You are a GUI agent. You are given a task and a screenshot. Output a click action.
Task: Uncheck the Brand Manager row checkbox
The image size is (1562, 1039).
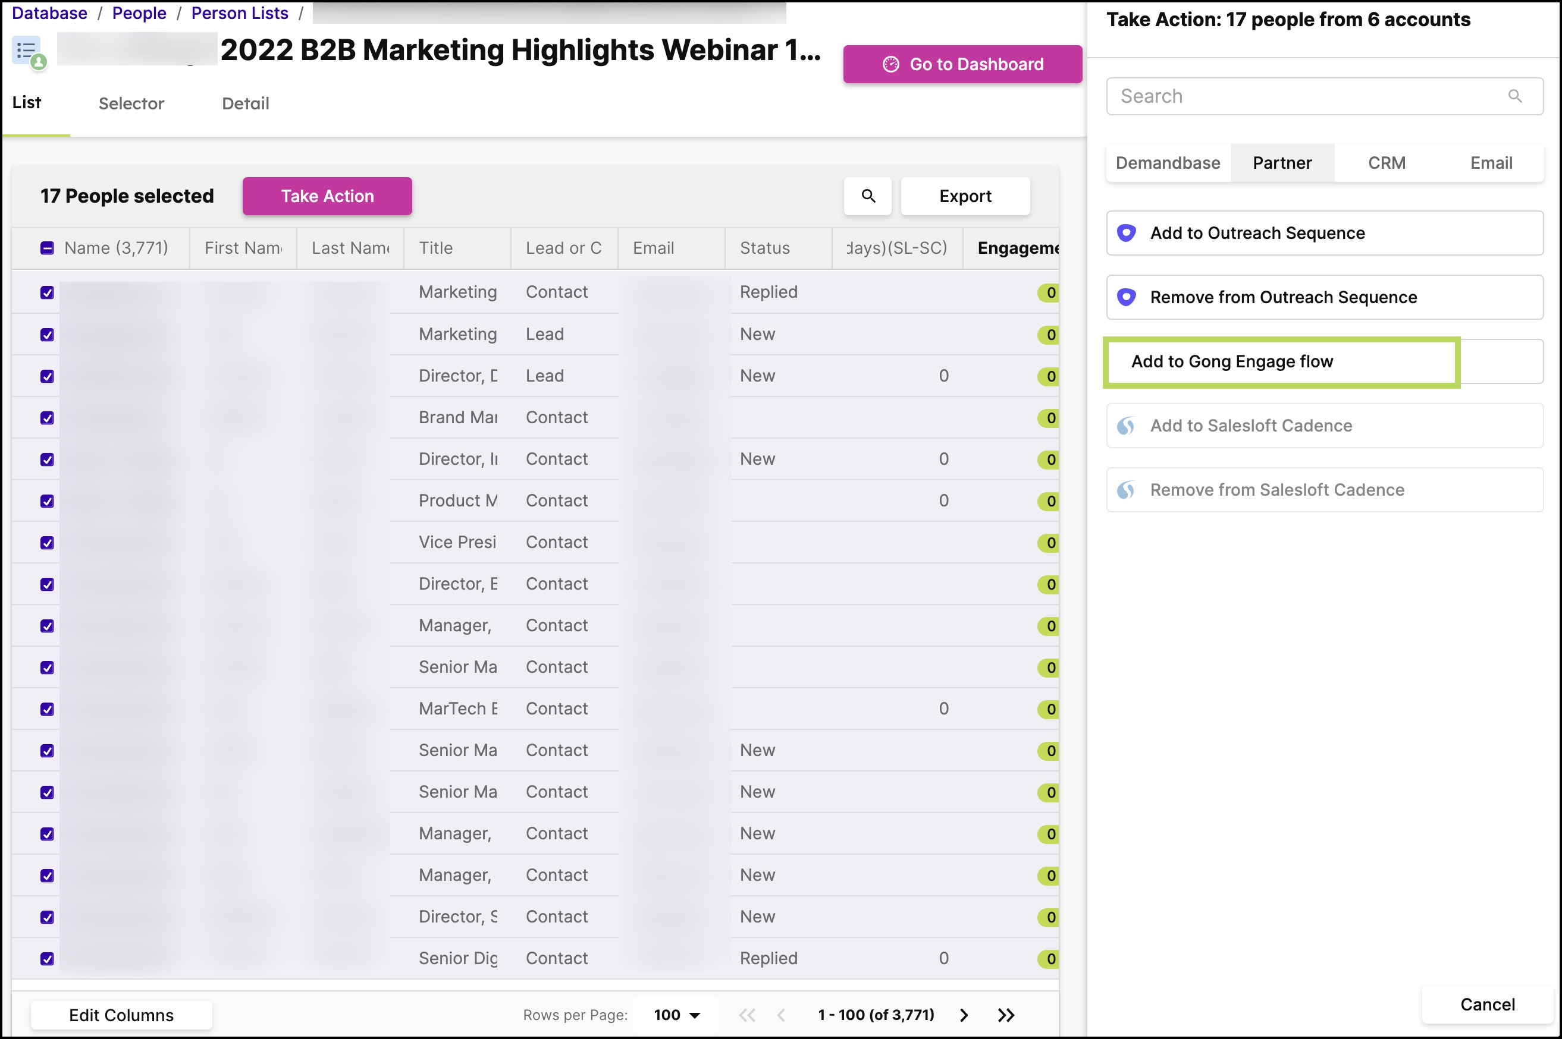[x=47, y=418]
